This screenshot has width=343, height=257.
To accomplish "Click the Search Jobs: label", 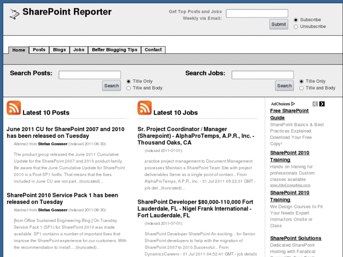I will click(x=205, y=73).
